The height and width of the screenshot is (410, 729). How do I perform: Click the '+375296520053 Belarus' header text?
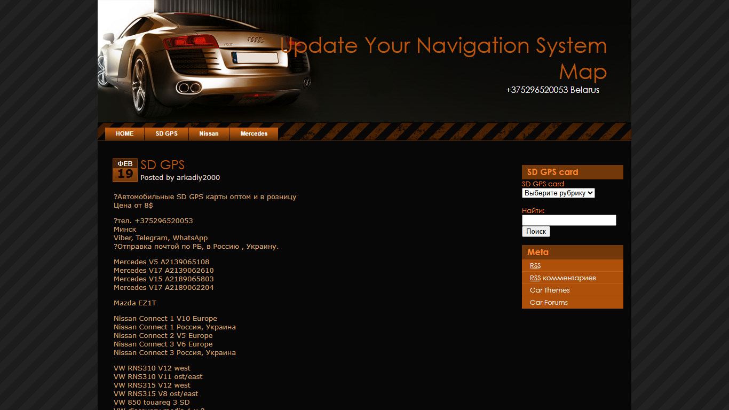(552, 90)
